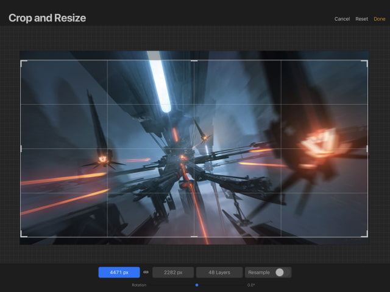This screenshot has height=292, width=390.
Task: Click the top edge middle crop handle
Action: [194, 61]
